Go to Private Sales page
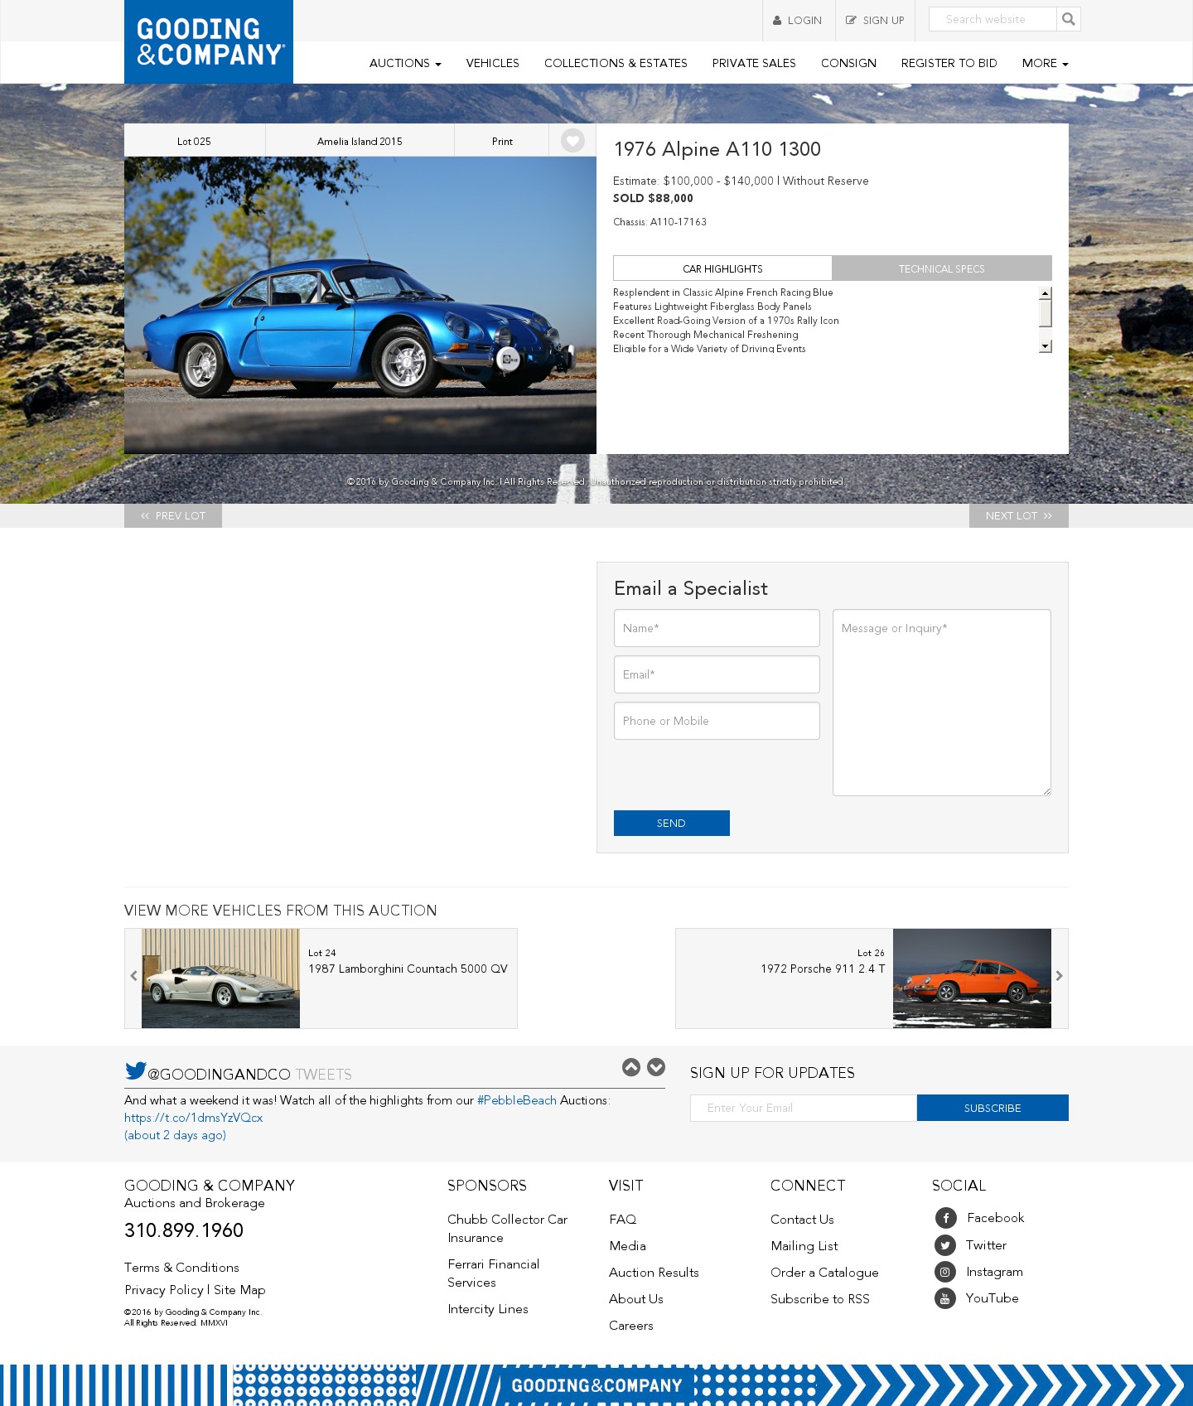This screenshot has width=1193, height=1406. click(x=754, y=63)
